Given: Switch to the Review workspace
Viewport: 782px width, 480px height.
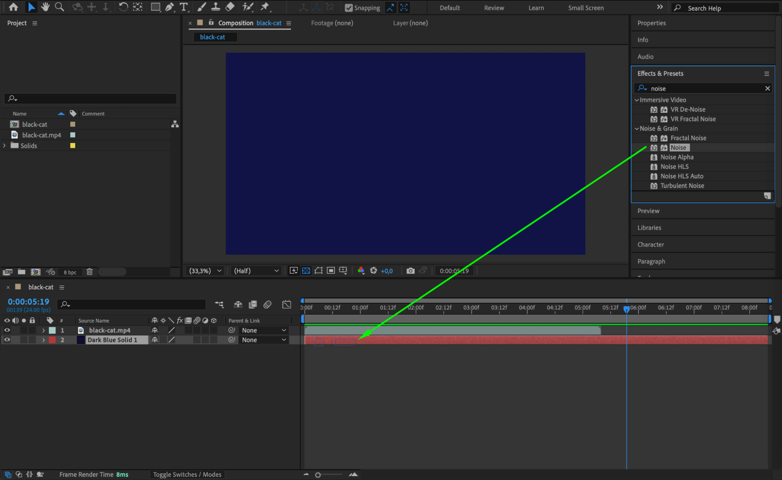Looking at the screenshot, I should [x=494, y=8].
